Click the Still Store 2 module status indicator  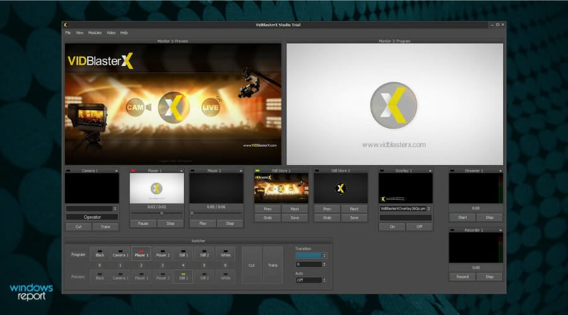point(317,170)
